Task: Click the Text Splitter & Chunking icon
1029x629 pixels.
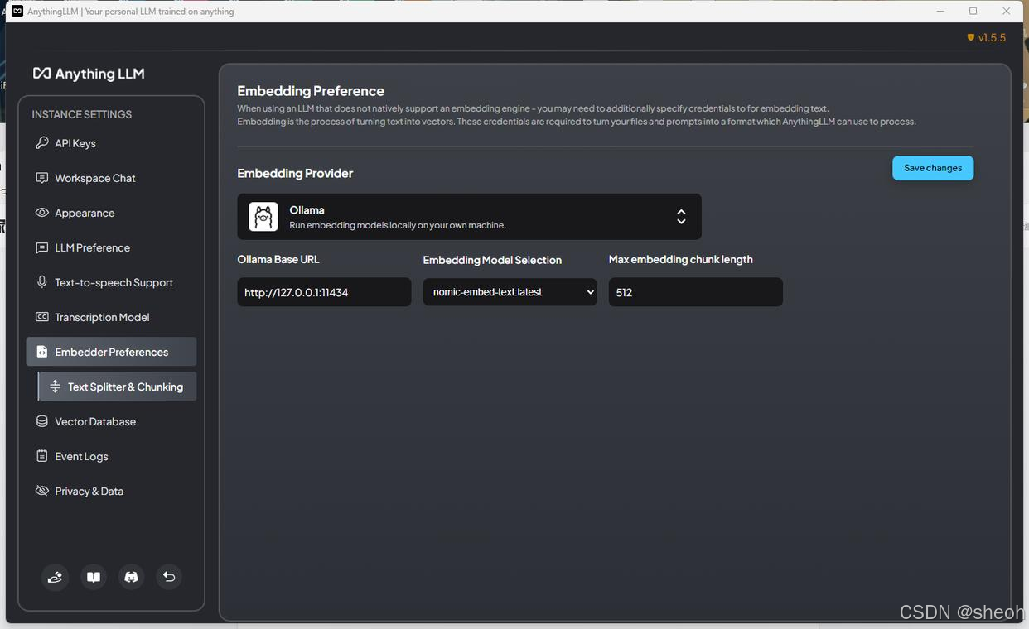Action: (x=55, y=387)
